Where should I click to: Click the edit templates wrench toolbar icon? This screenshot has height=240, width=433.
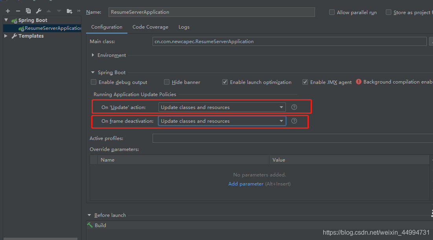(39, 11)
